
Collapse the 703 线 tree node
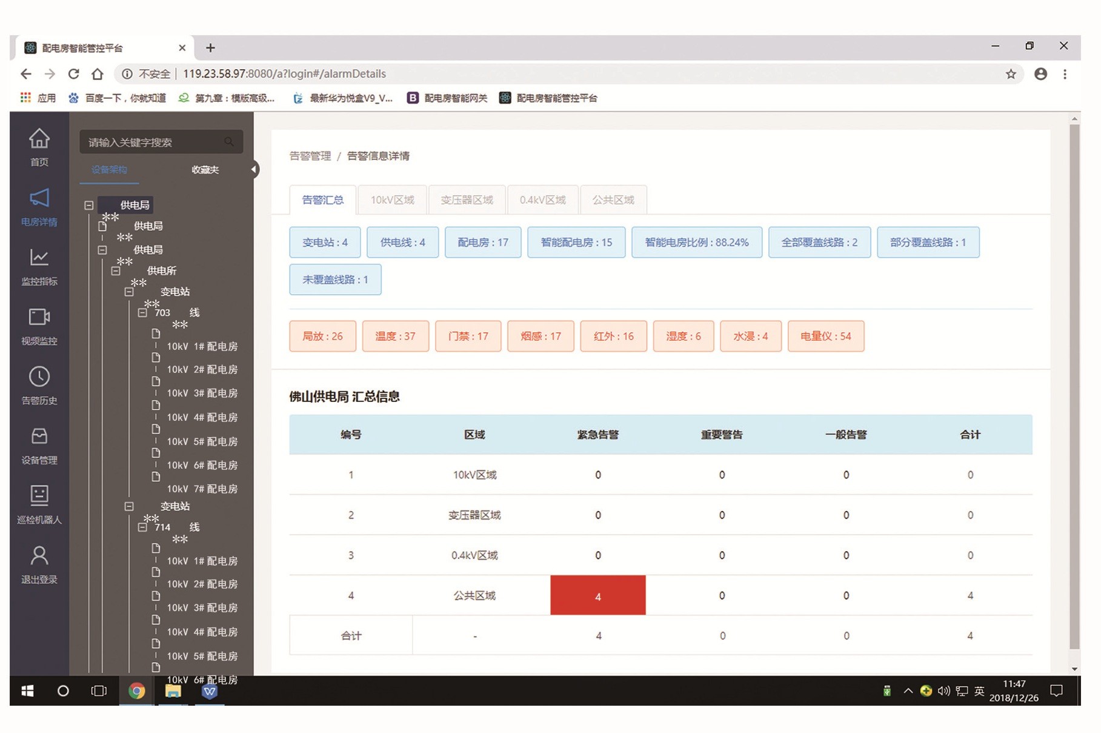click(x=142, y=313)
